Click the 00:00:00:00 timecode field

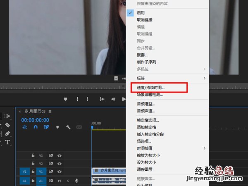(35, 120)
